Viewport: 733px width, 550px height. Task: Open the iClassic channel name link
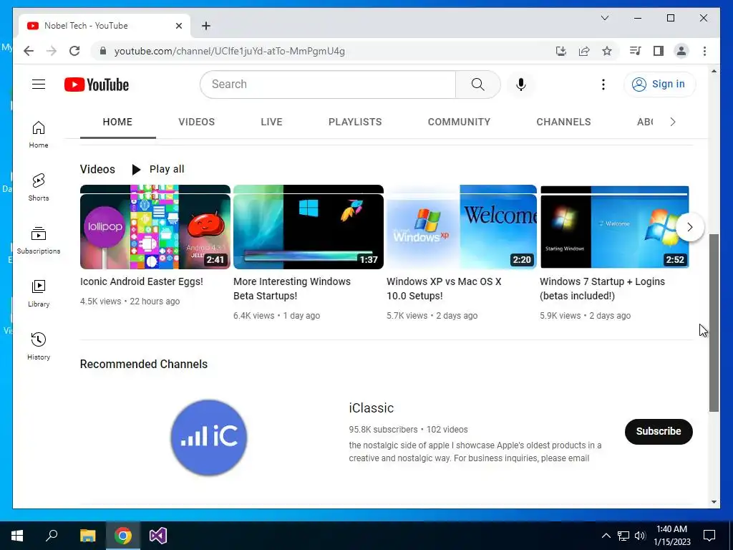click(372, 407)
